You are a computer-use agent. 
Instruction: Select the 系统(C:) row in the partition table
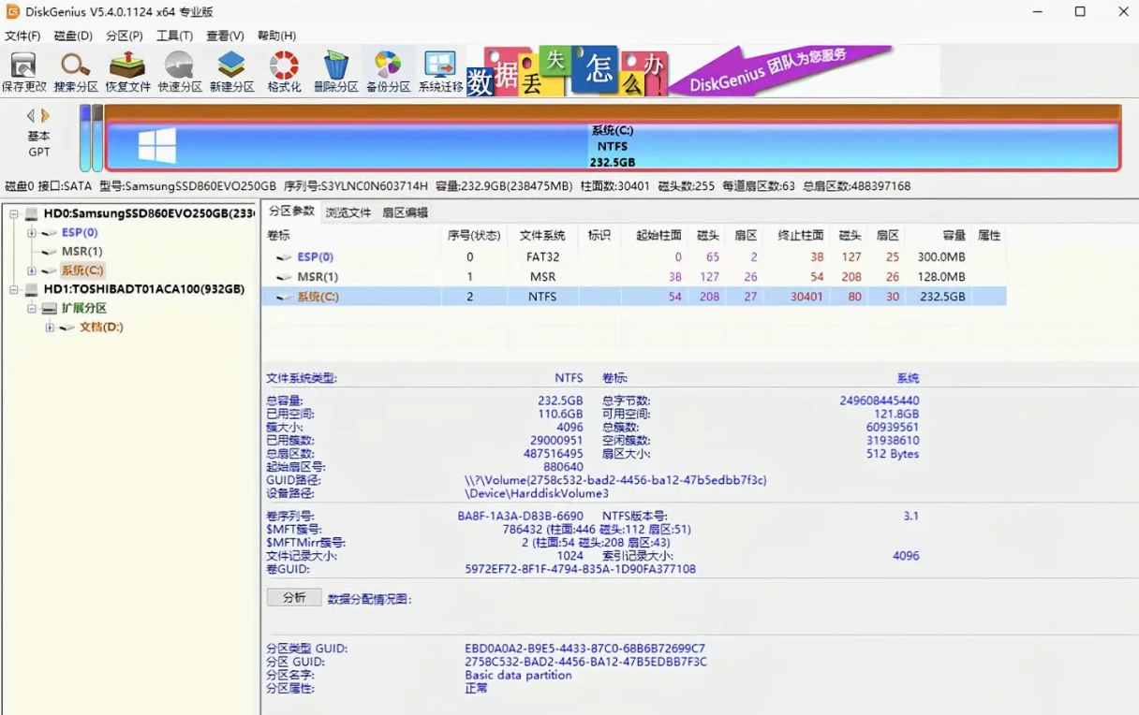634,296
